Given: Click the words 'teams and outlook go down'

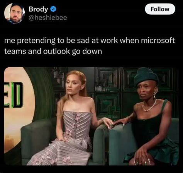Looking at the screenshot, I should (53, 51).
